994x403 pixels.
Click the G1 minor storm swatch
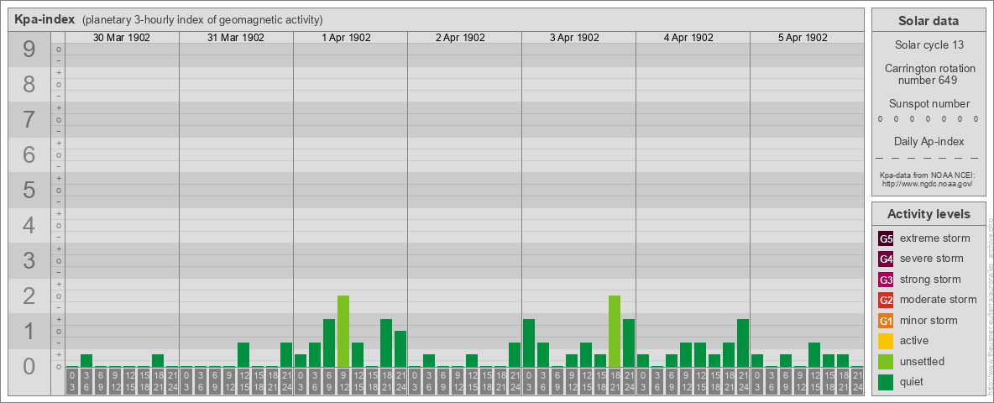tap(886, 321)
